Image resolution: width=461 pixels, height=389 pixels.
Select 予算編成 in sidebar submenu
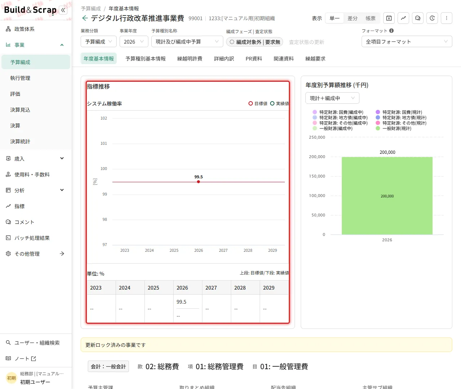click(36, 62)
